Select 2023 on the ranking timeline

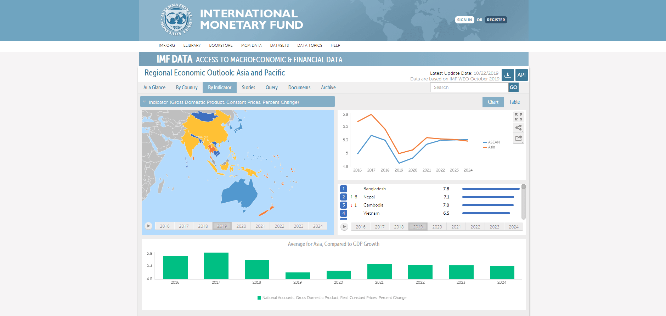coord(495,227)
